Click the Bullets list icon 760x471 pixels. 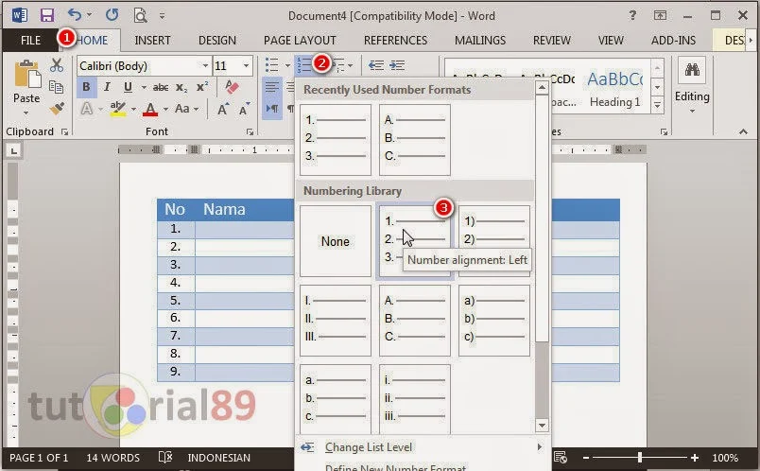[x=272, y=64]
